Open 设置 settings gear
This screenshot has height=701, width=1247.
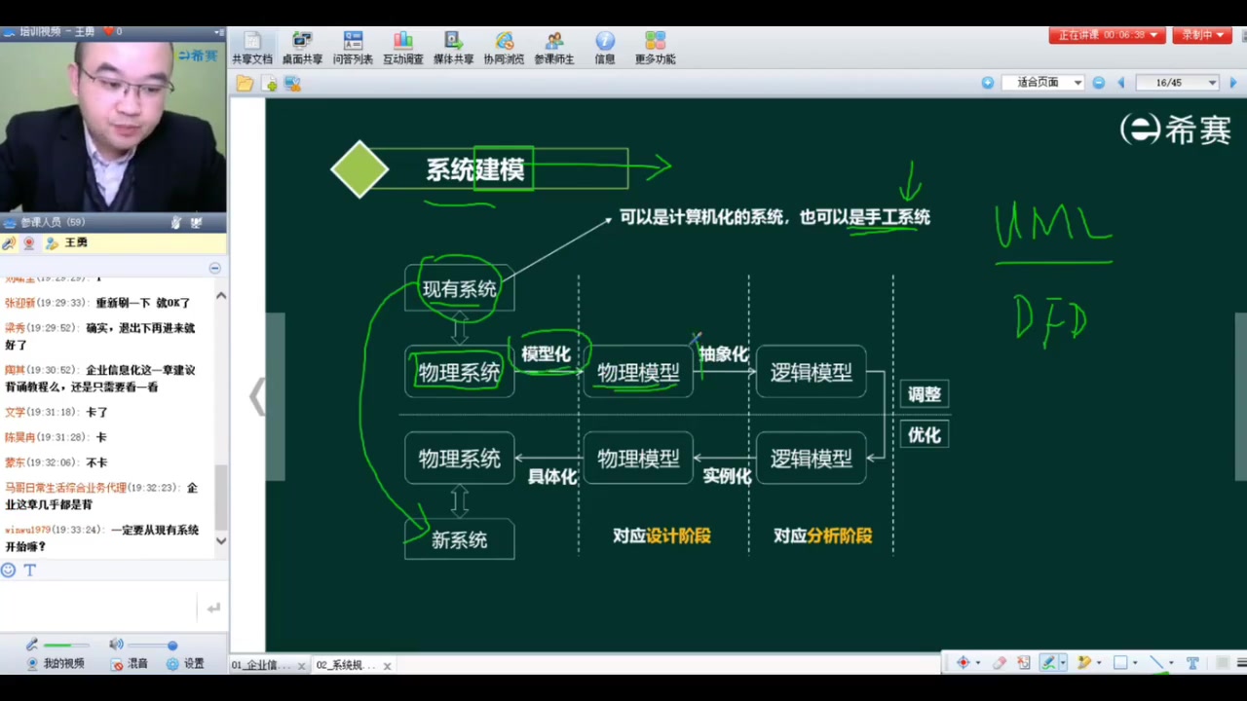[x=185, y=664]
